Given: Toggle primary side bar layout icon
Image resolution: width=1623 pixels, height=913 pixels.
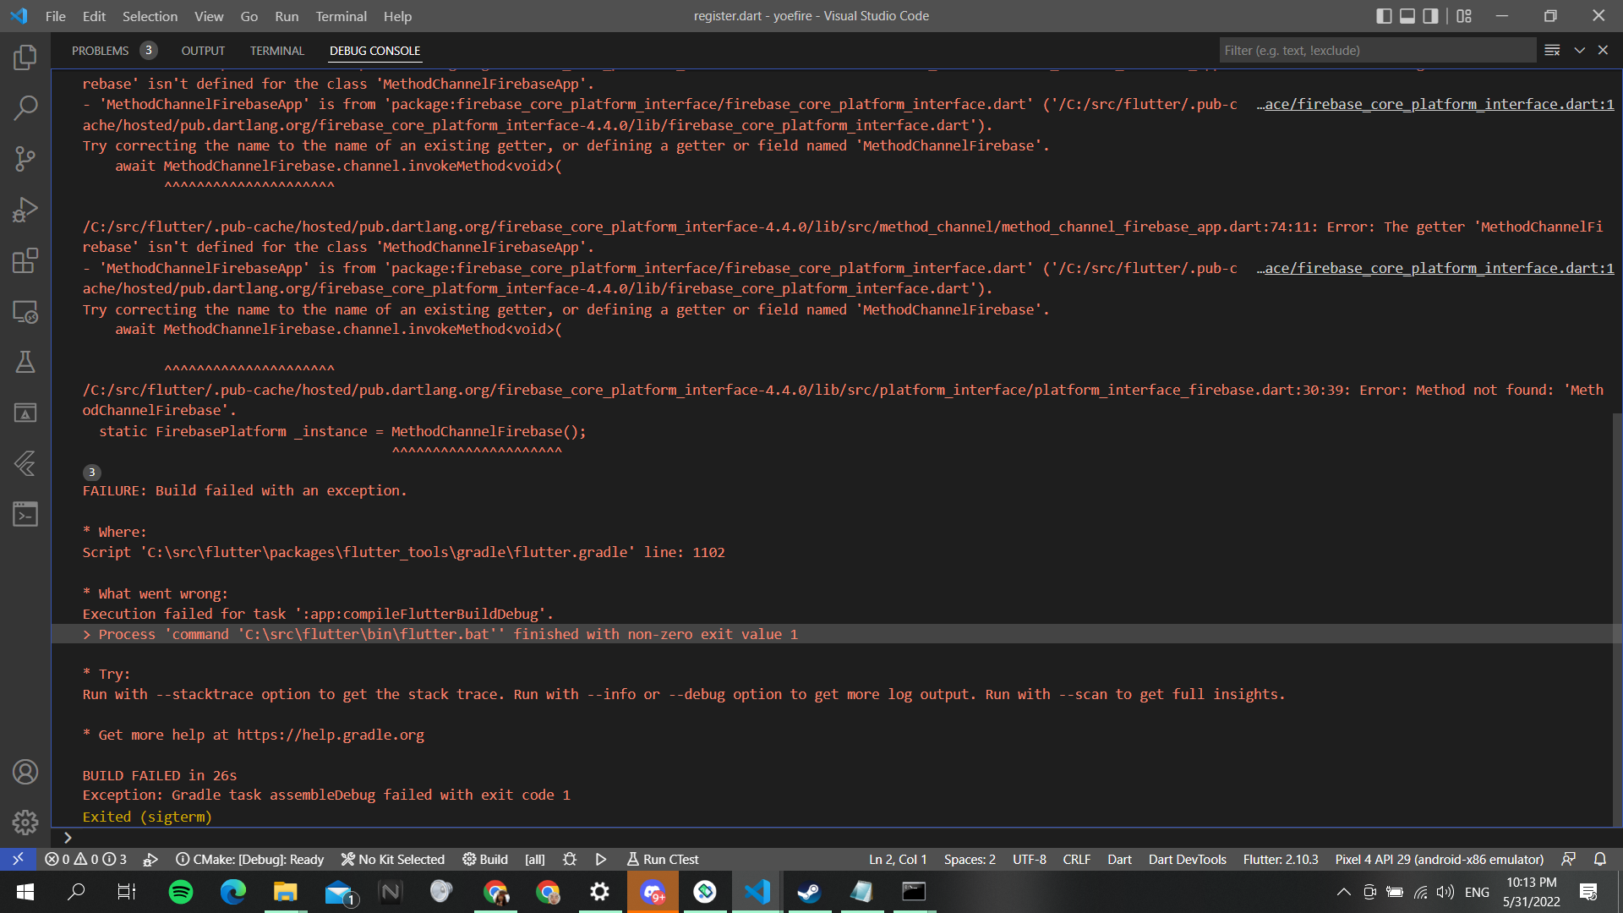Looking at the screenshot, I should pos(1384,16).
